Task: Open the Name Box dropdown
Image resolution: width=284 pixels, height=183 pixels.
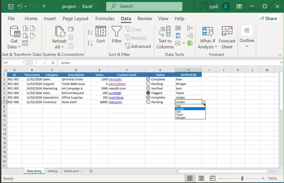Action: coord(23,63)
